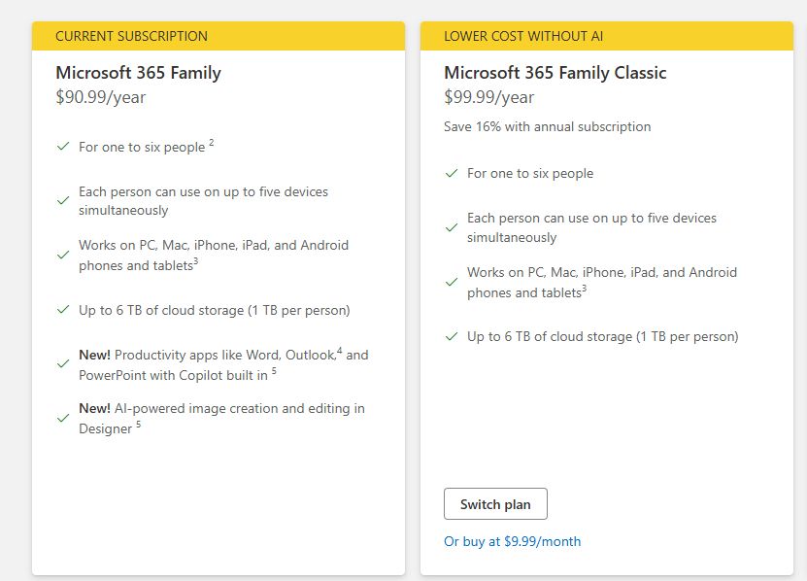Click the Microsoft 365 Family Classic title
Viewport: 807px width, 581px height.
click(x=554, y=72)
